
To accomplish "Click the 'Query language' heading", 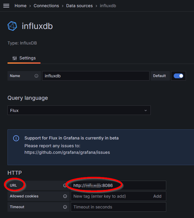I will 28,98.
